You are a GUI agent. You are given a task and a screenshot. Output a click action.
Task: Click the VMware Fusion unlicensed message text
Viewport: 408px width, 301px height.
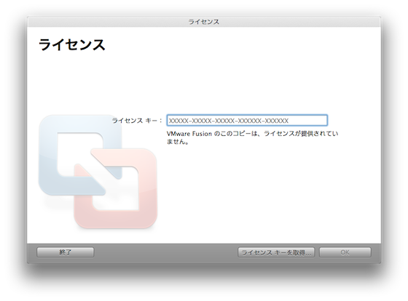tap(252, 137)
